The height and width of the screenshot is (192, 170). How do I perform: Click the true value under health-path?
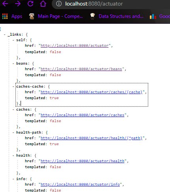click(54, 144)
